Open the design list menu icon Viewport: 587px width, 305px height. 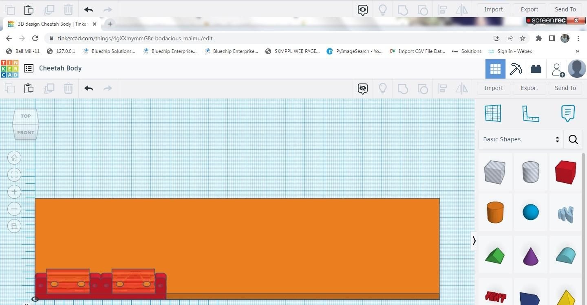29,68
